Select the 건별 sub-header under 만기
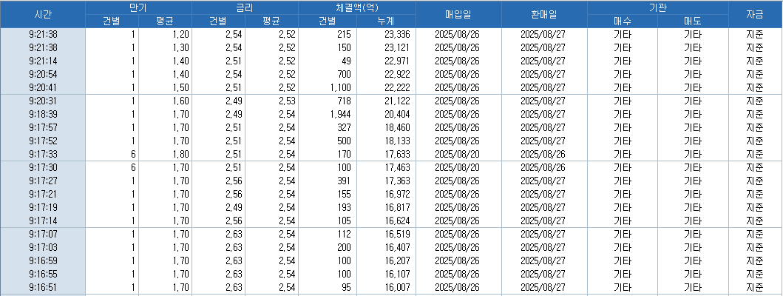 pyautogui.click(x=112, y=21)
